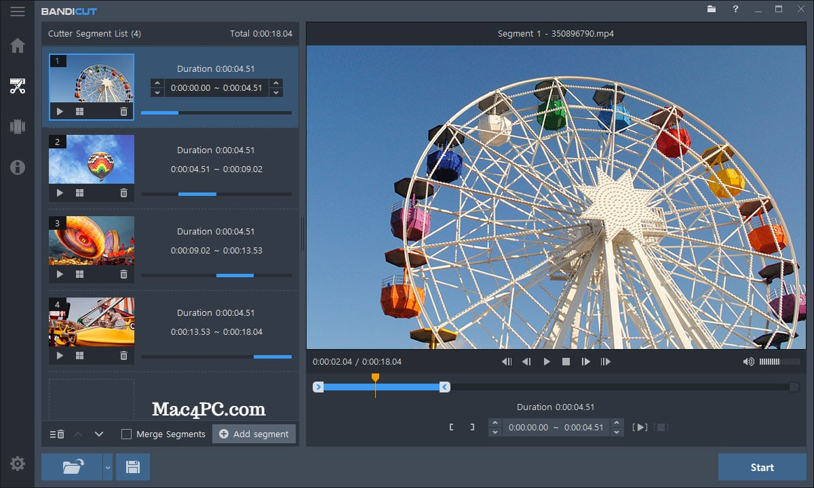Click segment 3 time range text
The image size is (814, 488).
(216, 251)
